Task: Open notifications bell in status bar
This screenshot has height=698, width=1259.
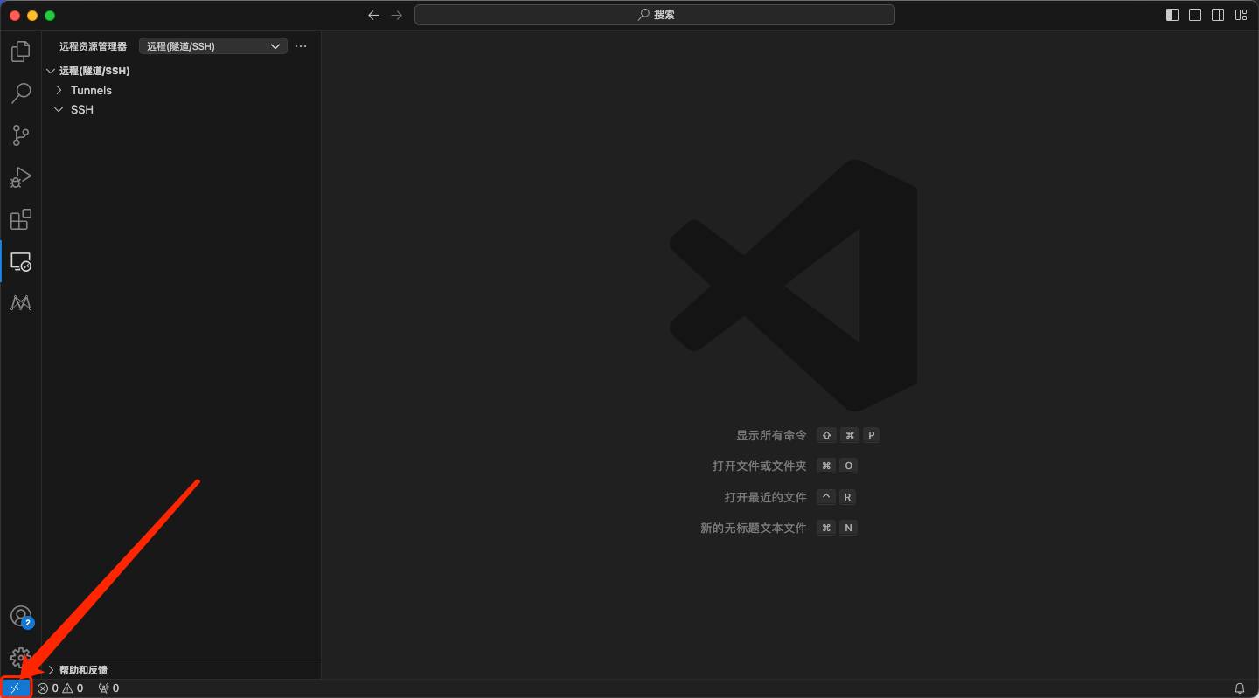Action: pos(1239,688)
